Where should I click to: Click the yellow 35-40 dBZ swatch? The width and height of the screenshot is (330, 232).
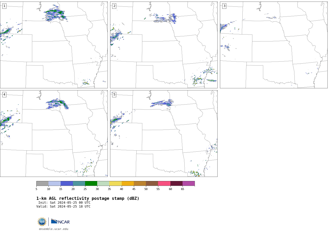(x=115, y=183)
